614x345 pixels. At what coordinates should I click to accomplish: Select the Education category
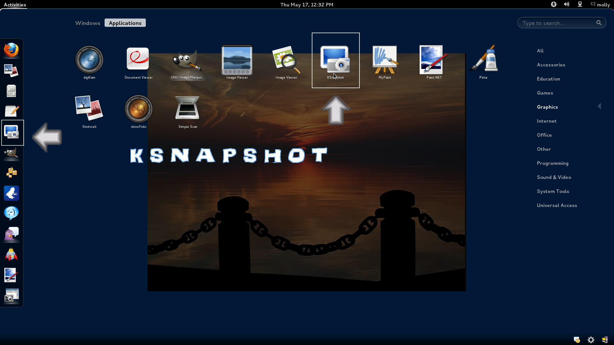pos(548,79)
